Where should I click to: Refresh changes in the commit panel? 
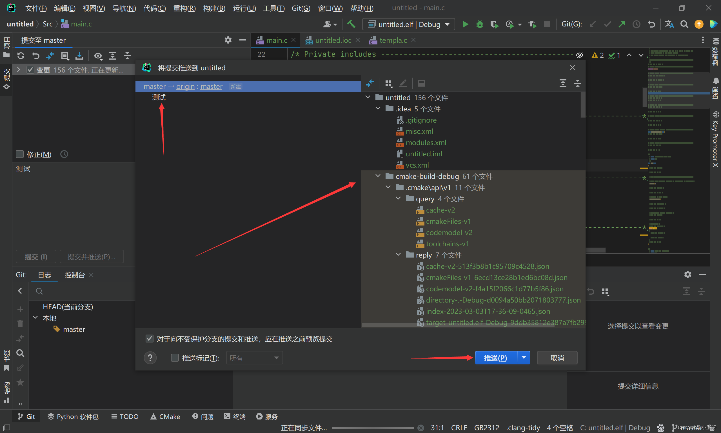(21, 55)
